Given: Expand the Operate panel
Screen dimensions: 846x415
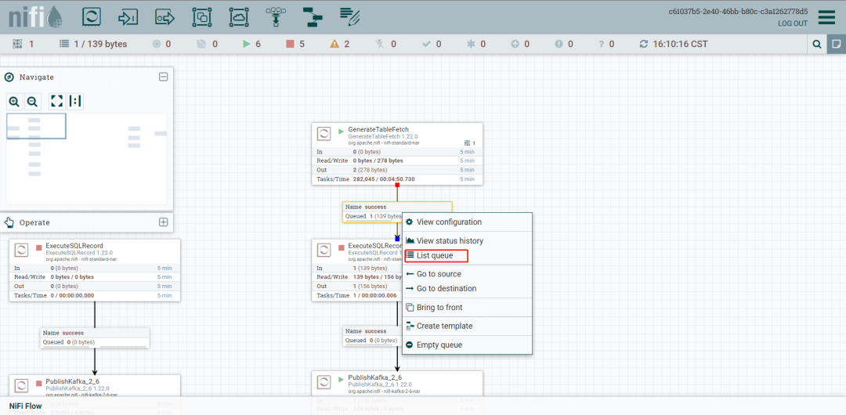Looking at the screenshot, I should tap(163, 222).
